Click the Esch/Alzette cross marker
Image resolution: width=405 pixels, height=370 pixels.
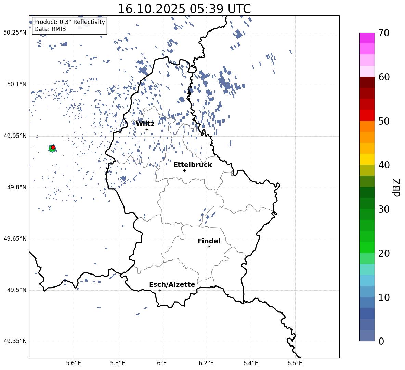(x=160, y=290)
